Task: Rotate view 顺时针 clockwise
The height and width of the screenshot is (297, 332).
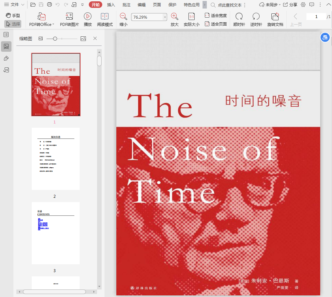Action: point(239,19)
